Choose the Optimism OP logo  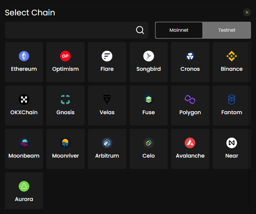pyautogui.click(x=65, y=56)
